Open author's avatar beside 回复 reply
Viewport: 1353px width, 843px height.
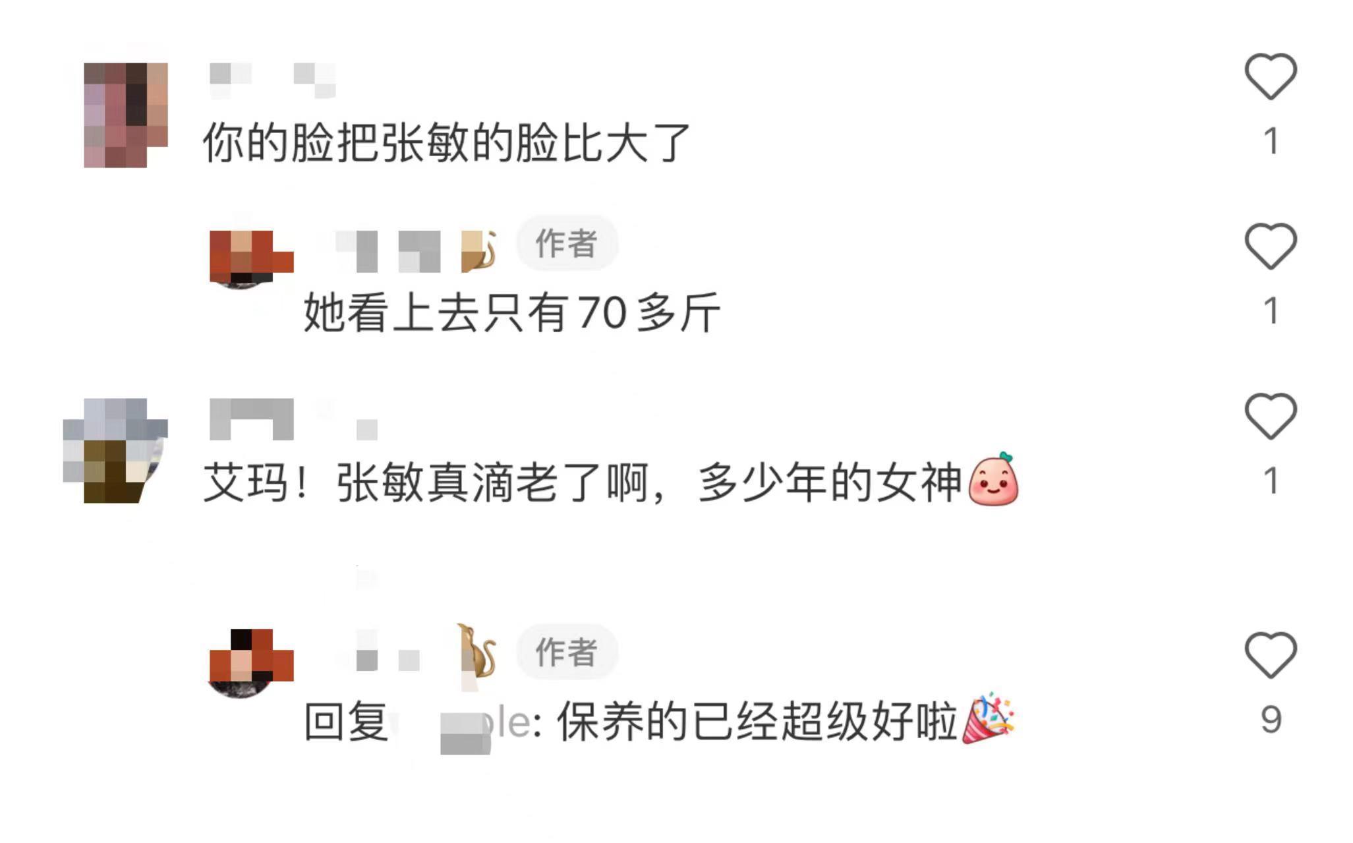250,663
